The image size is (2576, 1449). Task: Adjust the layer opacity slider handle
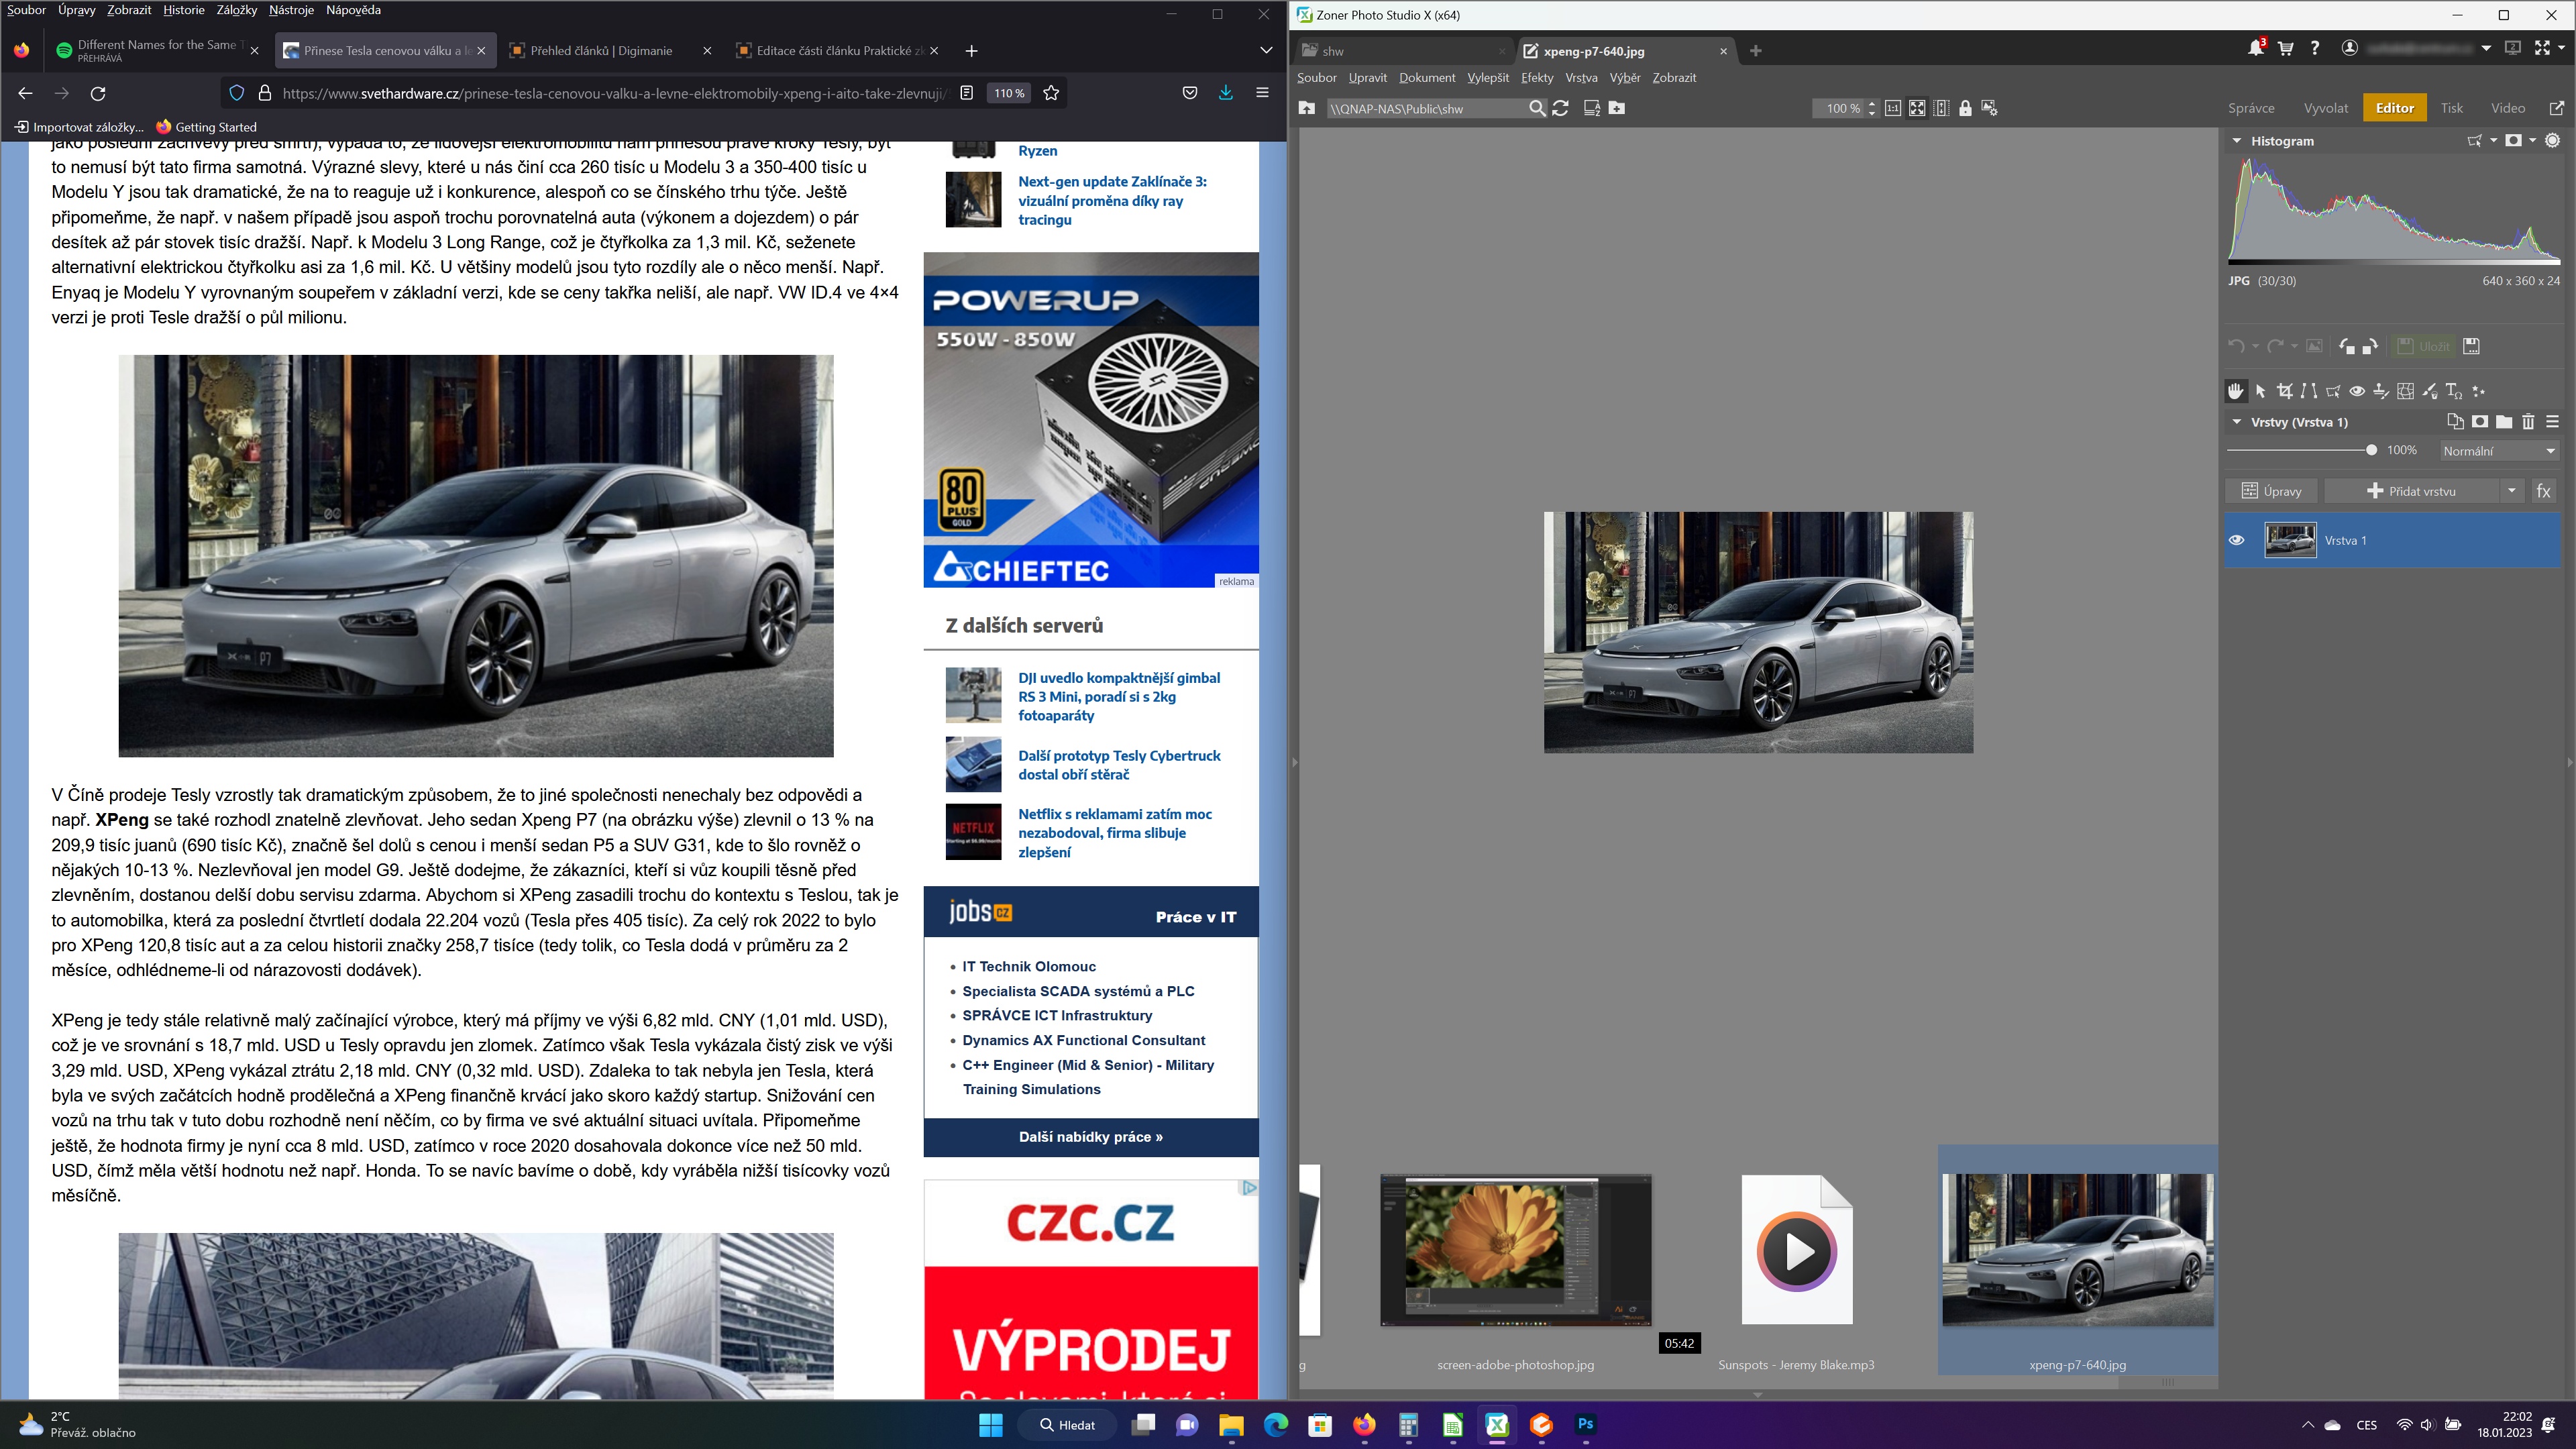coord(2371,450)
